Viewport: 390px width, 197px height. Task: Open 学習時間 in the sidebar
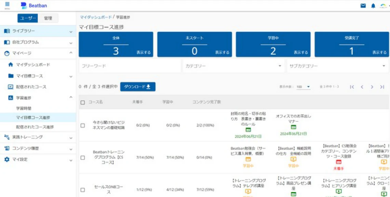(24, 108)
